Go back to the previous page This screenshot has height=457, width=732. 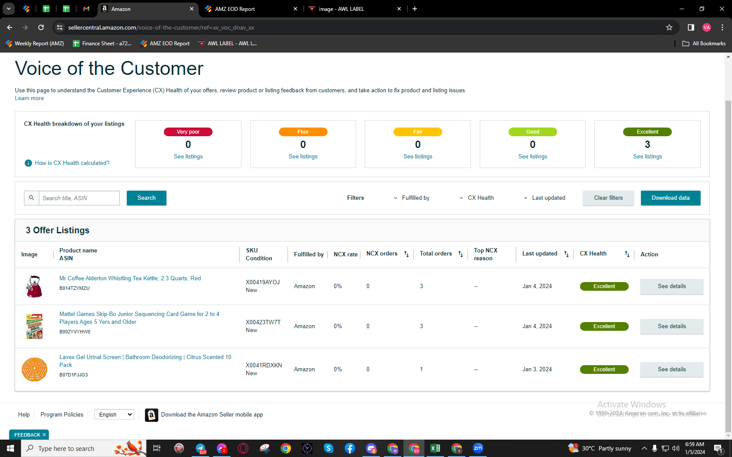[x=10, y=27]
